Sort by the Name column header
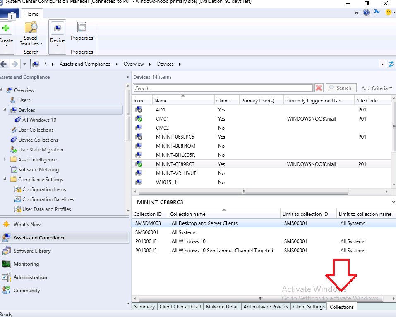This screenshot has width=396, height=317. [183, 100]
